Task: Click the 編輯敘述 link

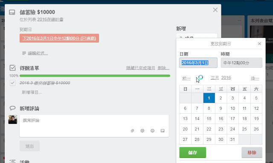Action: coord(38,53)
